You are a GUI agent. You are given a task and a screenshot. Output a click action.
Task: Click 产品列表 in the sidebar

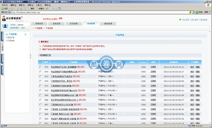click(11, 41)
